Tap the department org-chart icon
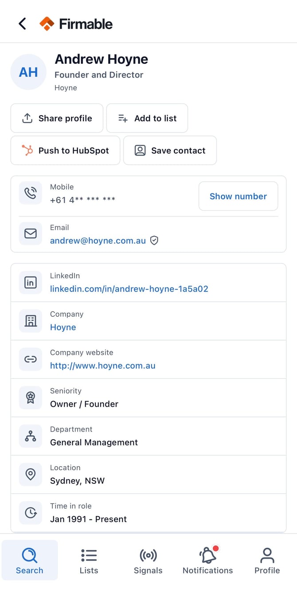 [x=31, y=436]
